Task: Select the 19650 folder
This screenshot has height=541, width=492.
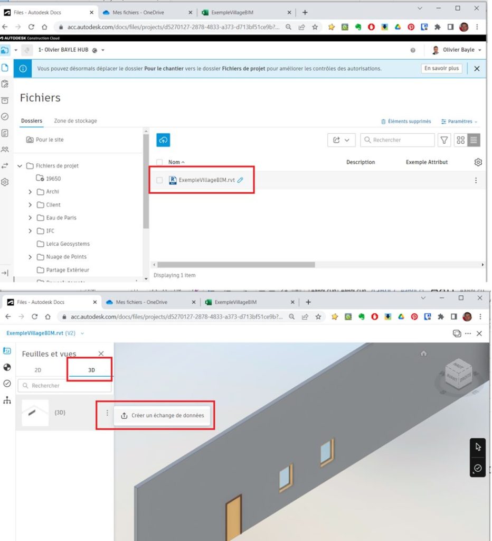Action: point(53,179)
